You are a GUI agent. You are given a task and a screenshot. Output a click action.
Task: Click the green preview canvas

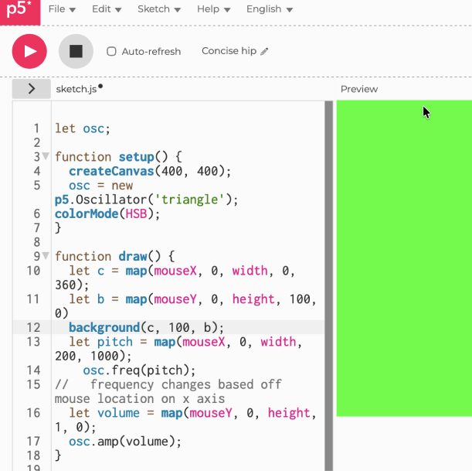pos(403,258)
